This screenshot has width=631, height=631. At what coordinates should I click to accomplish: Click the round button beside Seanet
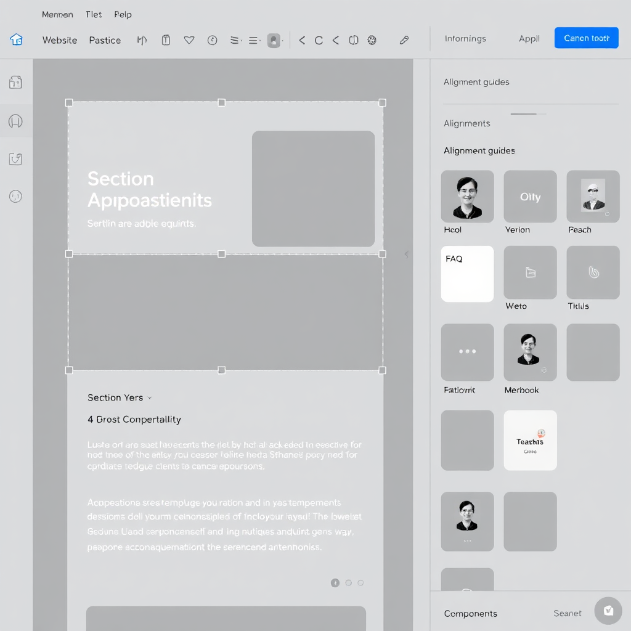pos(608,611)
